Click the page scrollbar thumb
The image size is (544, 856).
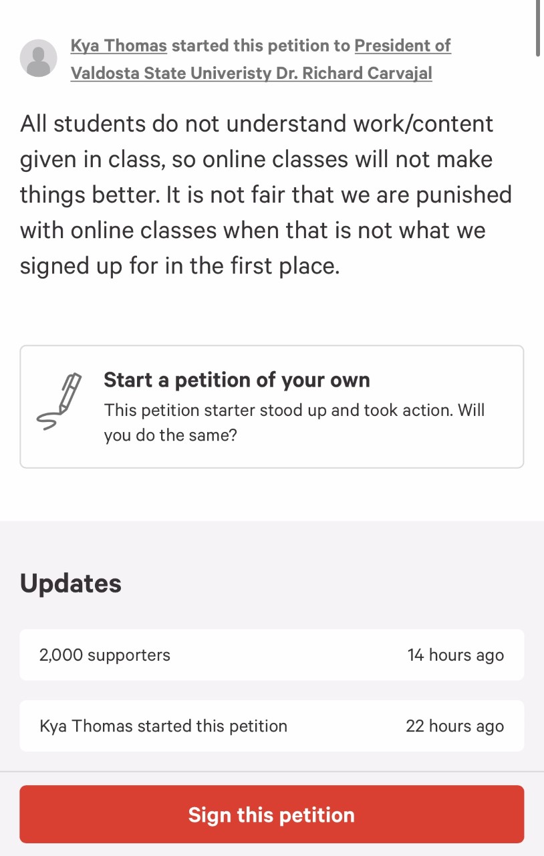pos(539,28)
